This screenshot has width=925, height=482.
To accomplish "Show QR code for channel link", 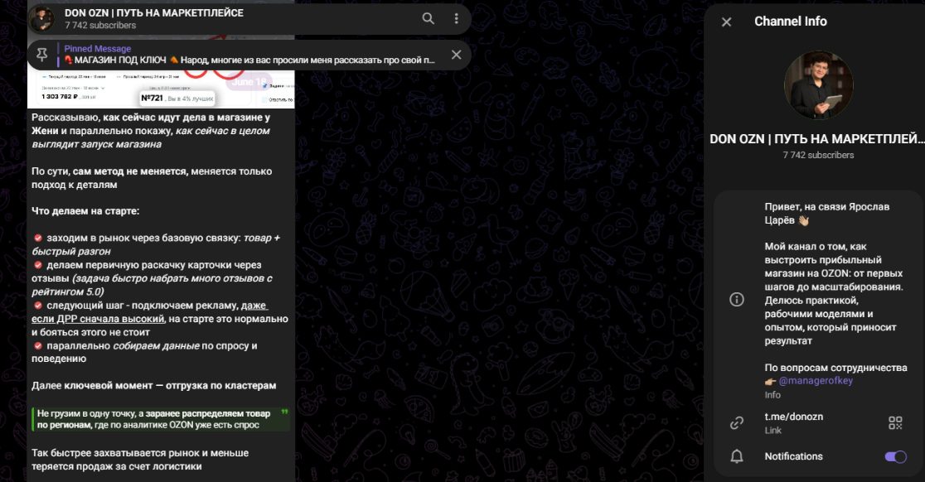I will point(895,423).
